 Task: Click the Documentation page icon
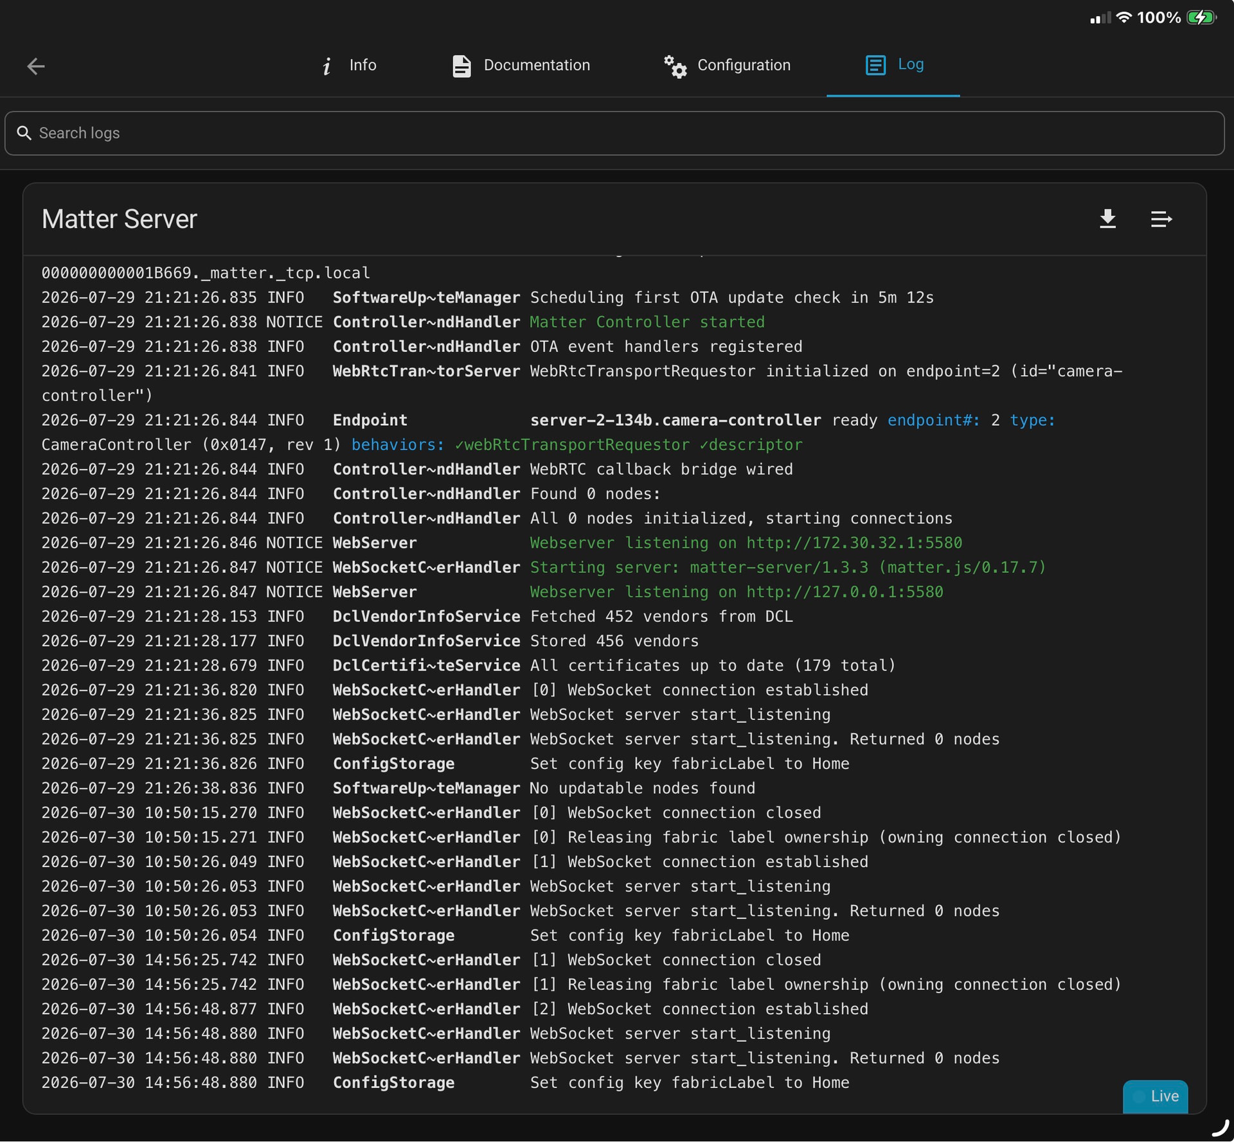point(461,66)
